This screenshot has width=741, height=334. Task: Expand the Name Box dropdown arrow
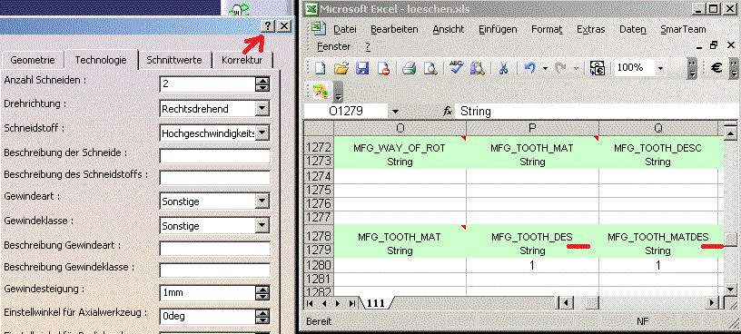tap(396, 112)
